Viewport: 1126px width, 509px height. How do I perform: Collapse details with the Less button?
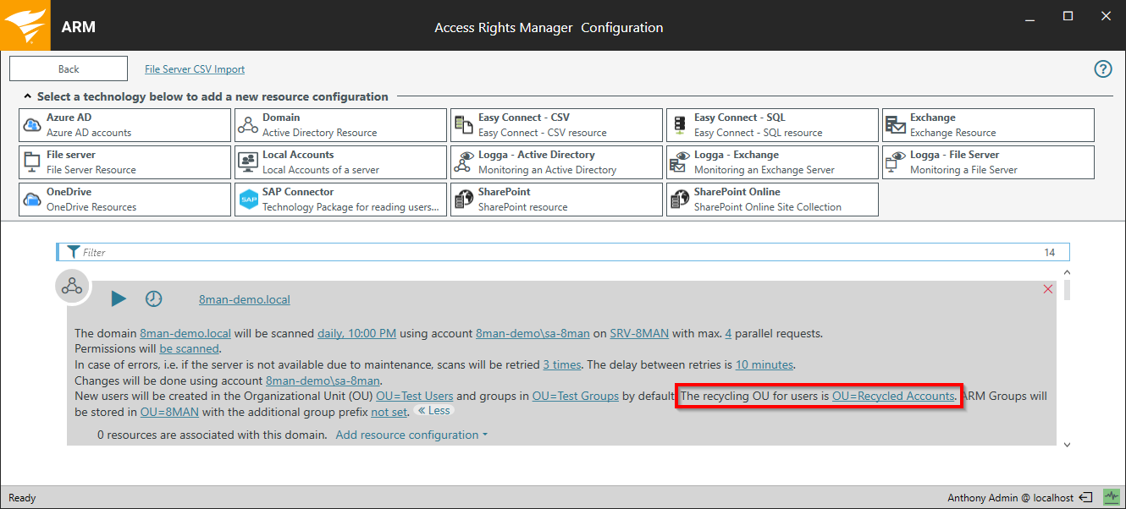(x=433, y=411)
